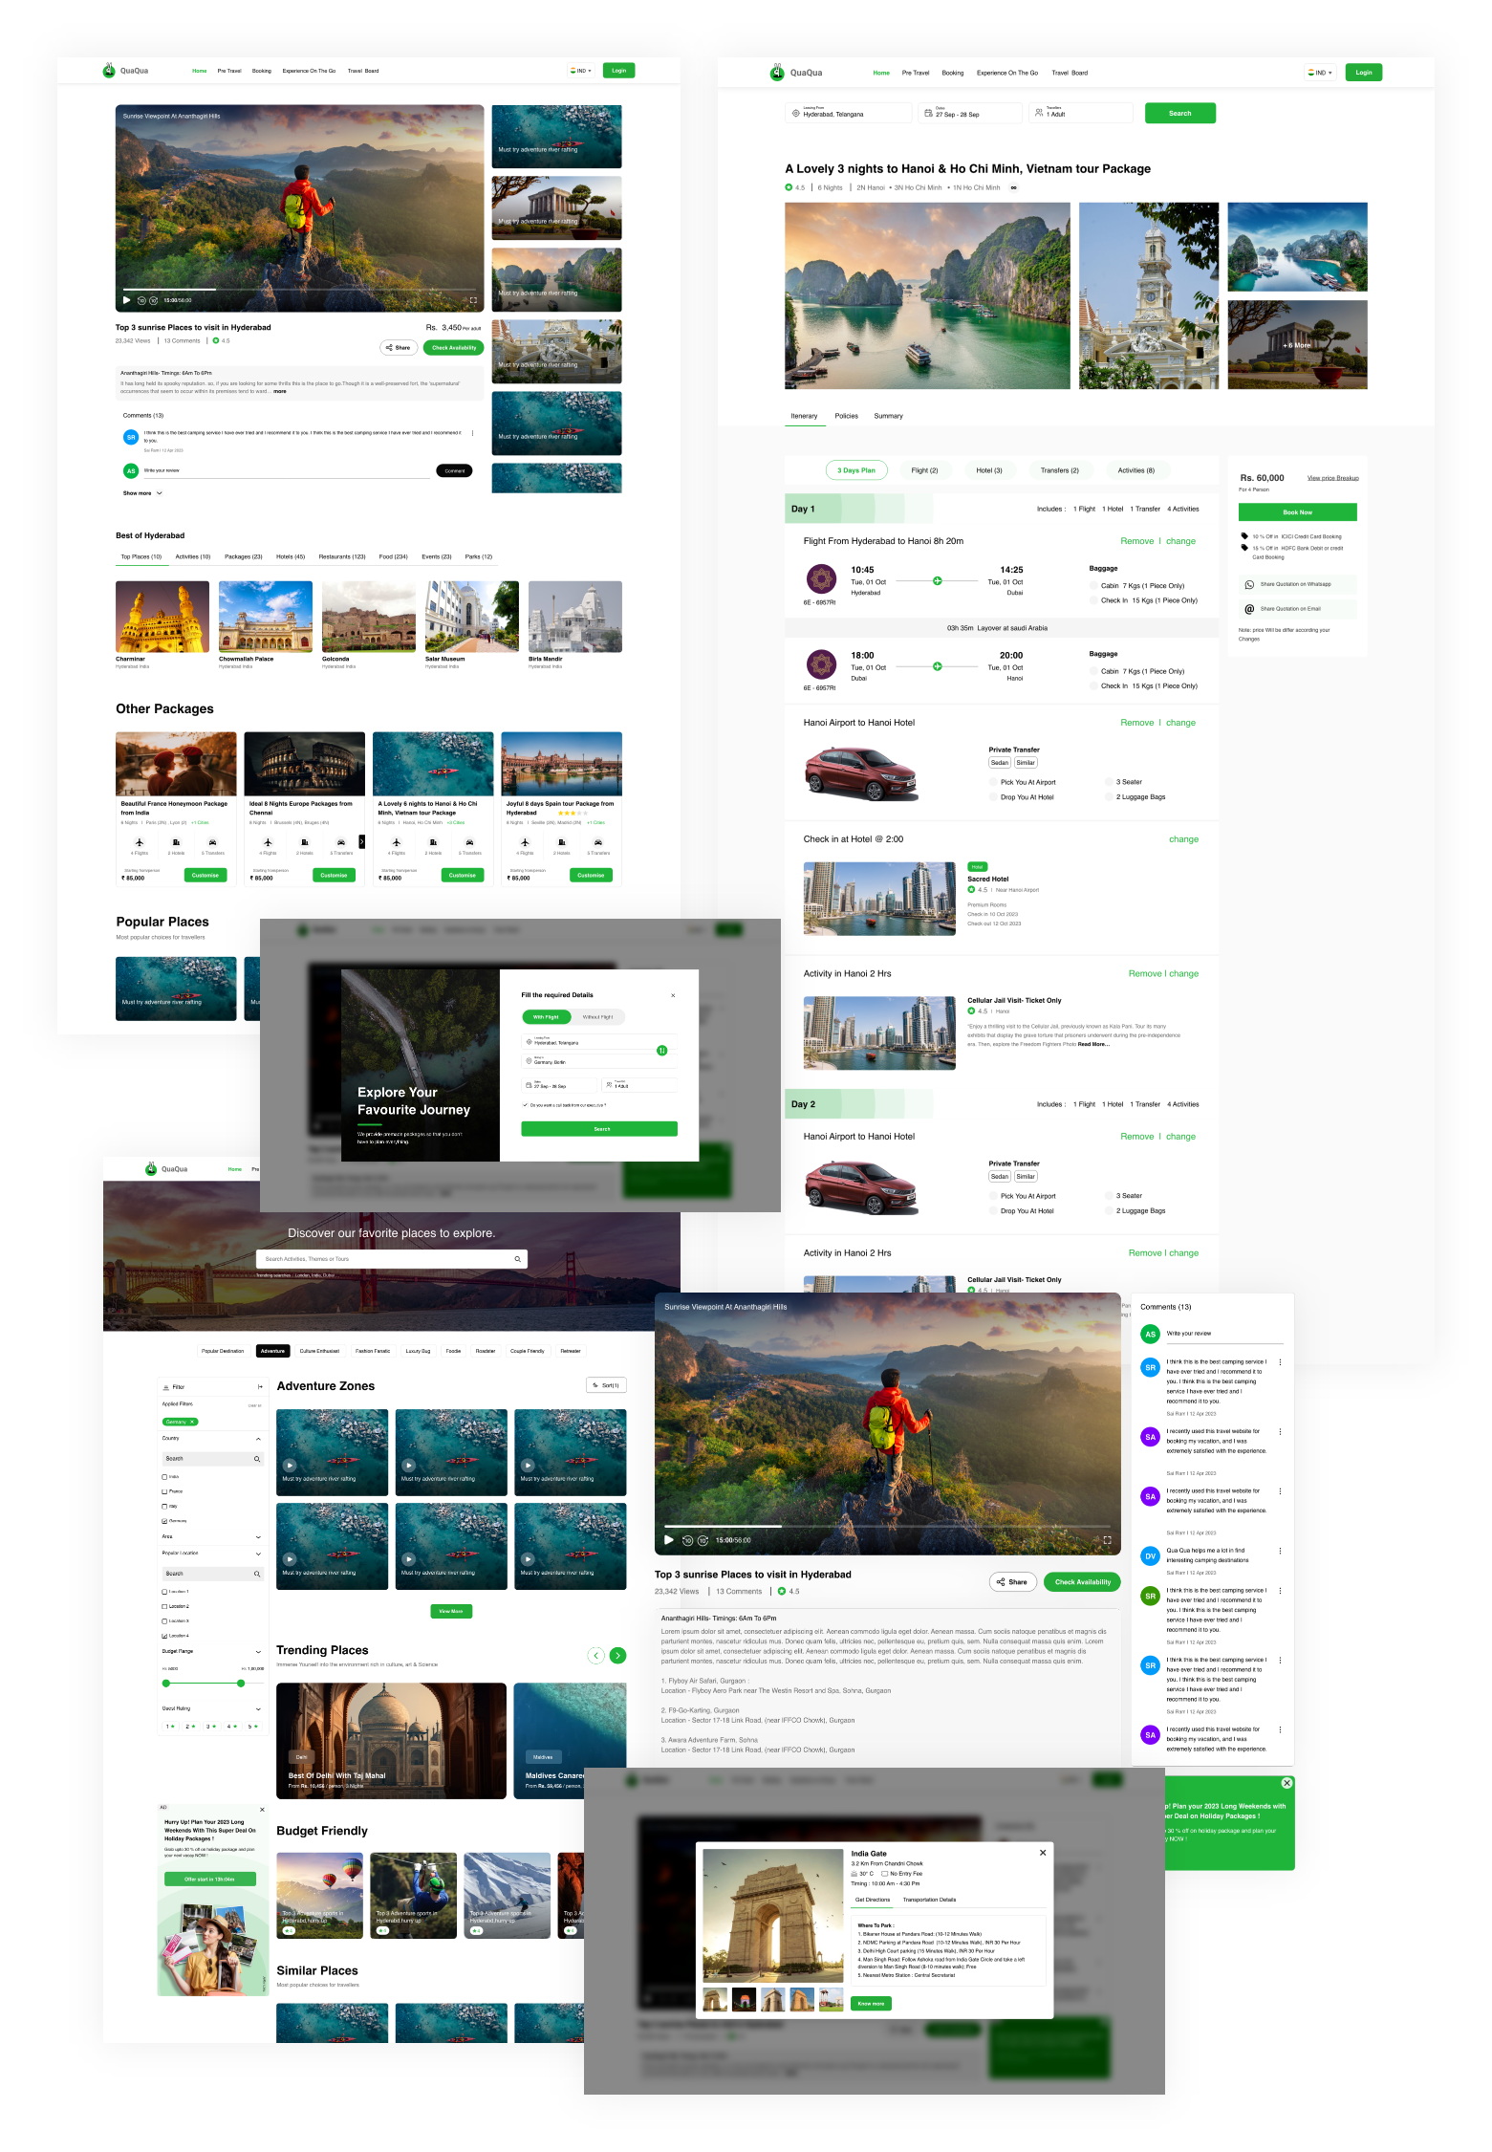The width and height of the screenshot is (1492, 2152).
Task: Click fullscreen icon on large Ananthagiri Hills video
Action: point(1107,1540)
